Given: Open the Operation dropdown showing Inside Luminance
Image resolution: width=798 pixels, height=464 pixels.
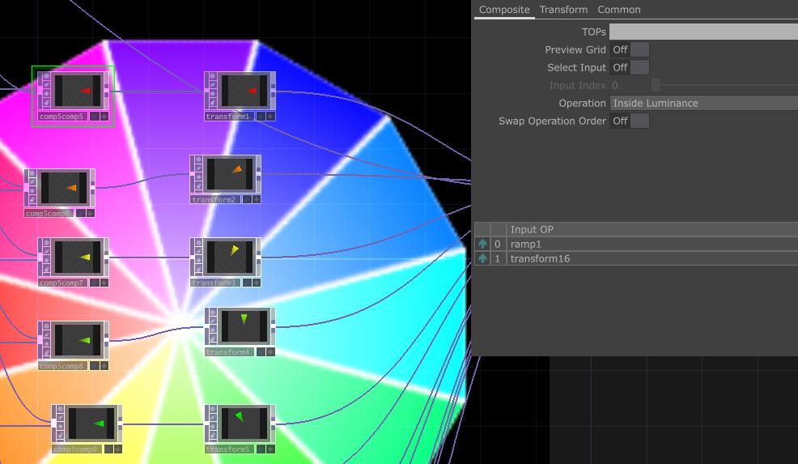Looking at the screenshot, I should [x=704, y=103].
